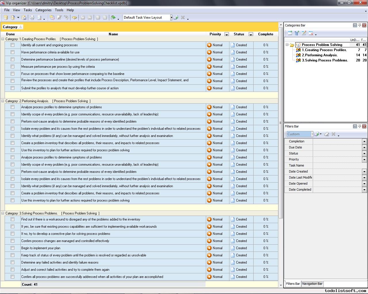Click the Category grouping button
This screenshot has width=368, height=294.
12,27
